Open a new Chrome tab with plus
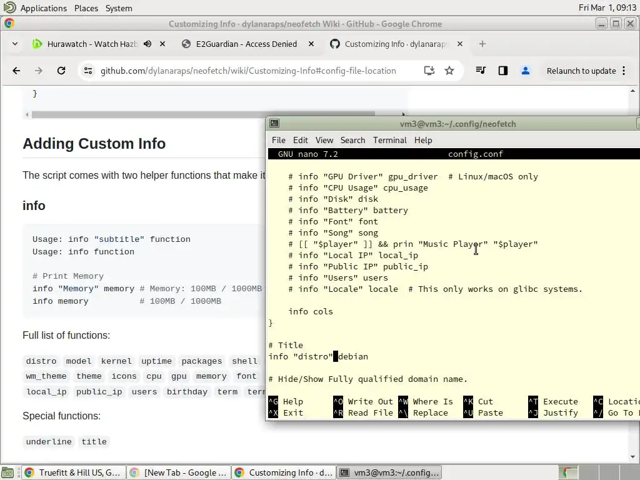 [x=482, y=44]
